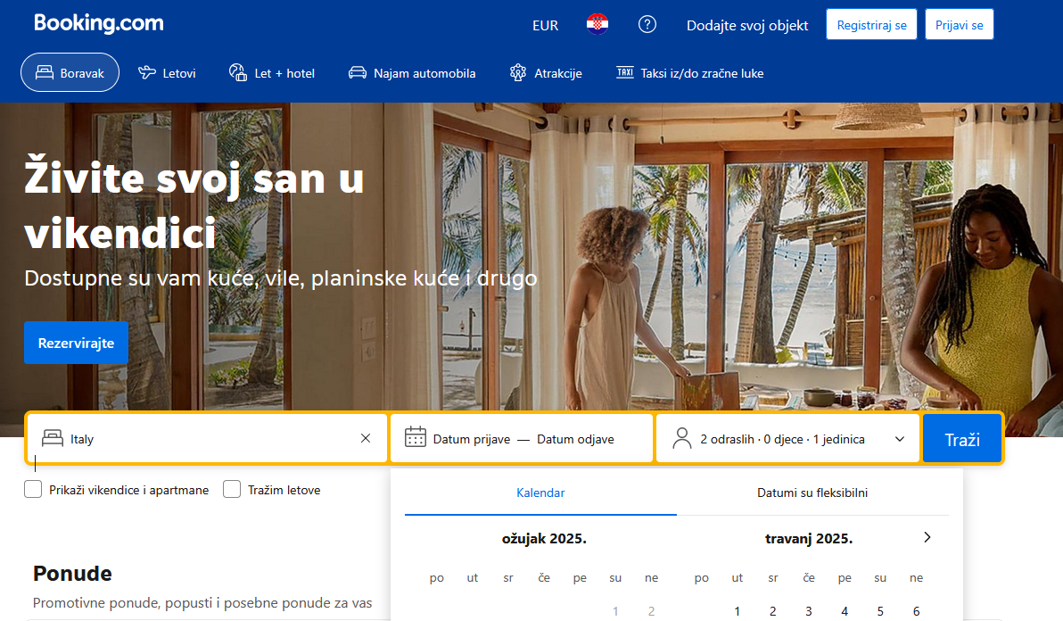Click the Atrakcije ferris wheel icon
This screenshot has height=621, width=1063.
[x=518, y=72]
